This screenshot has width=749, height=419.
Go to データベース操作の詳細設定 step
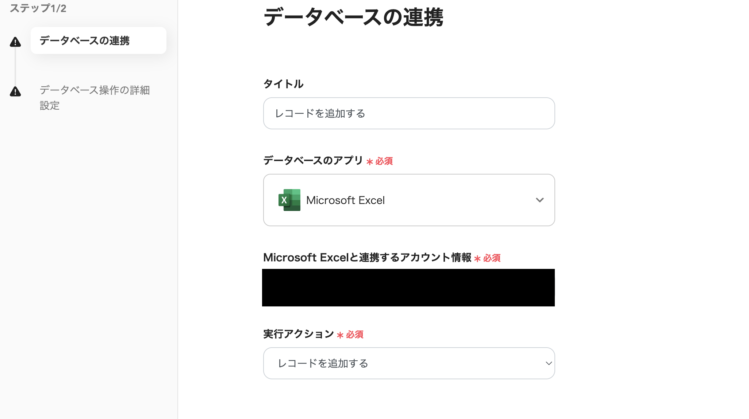[95, 97]
